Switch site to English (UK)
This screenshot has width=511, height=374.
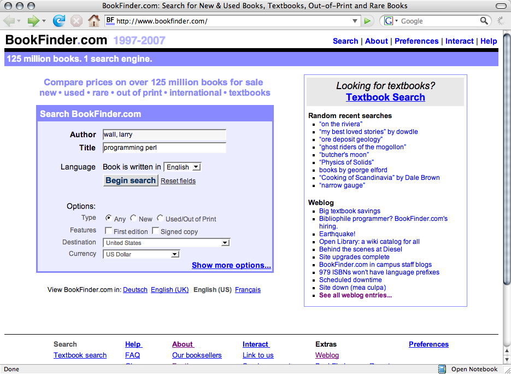(169, 290)
